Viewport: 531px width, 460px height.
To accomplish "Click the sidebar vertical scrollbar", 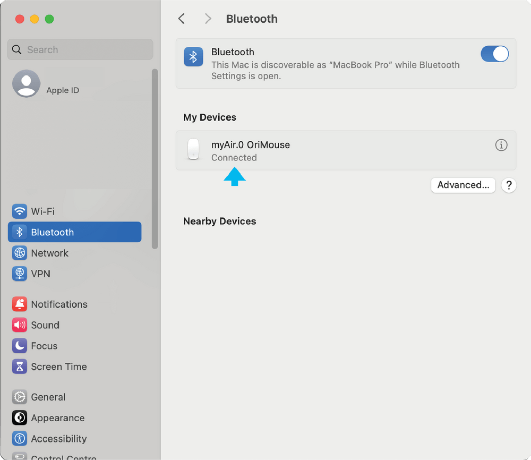I will tap(155, 158).
